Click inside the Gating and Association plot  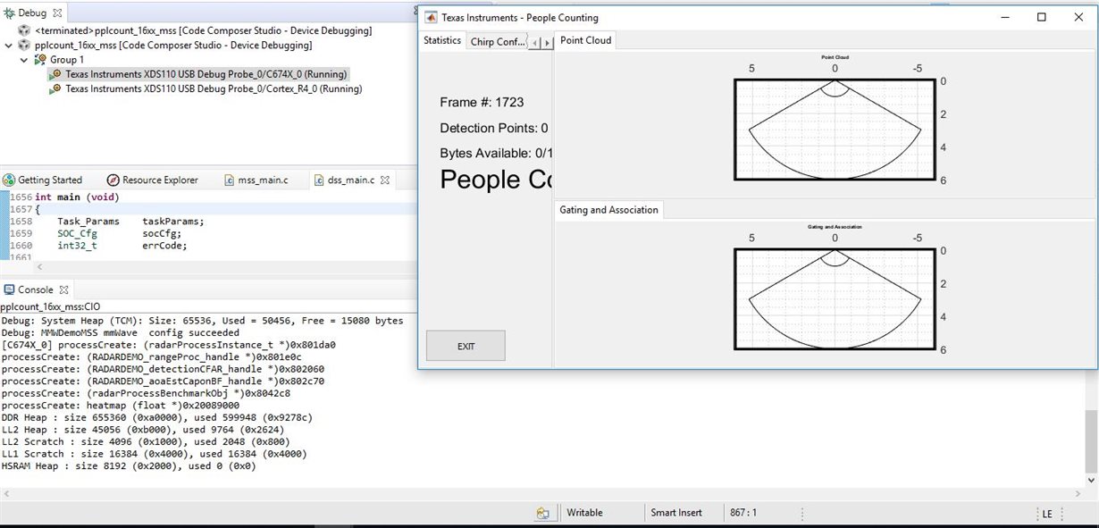click(835, 299)
